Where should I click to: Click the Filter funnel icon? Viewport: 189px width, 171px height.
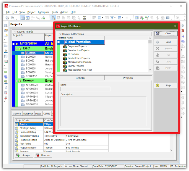coord(112,18)
